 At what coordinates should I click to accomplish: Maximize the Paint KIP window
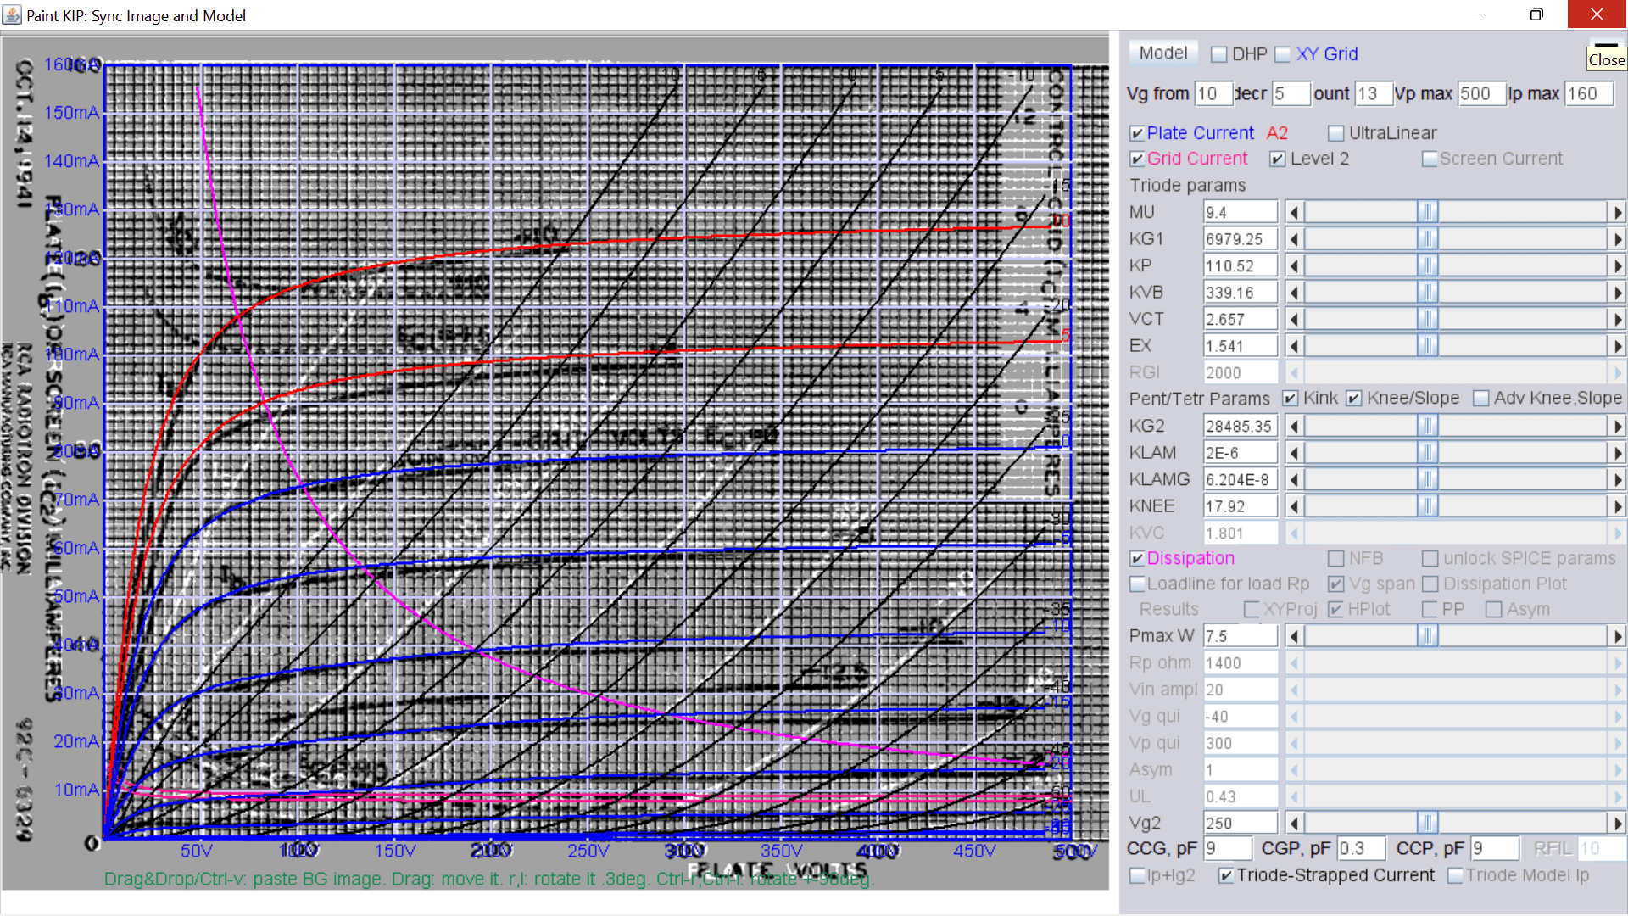coord(1536,14)
